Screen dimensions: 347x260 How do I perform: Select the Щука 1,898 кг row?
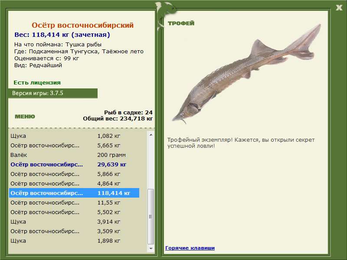tap(74, 240)
